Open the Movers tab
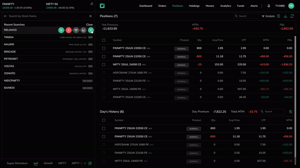This screenshot has width=300, height=168. pos(210,6)
